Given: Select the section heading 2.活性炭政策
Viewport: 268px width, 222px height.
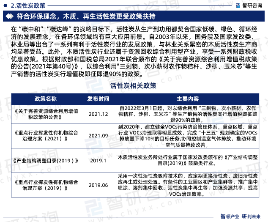Looking at the screenshot, I should (x=28, y=5).
